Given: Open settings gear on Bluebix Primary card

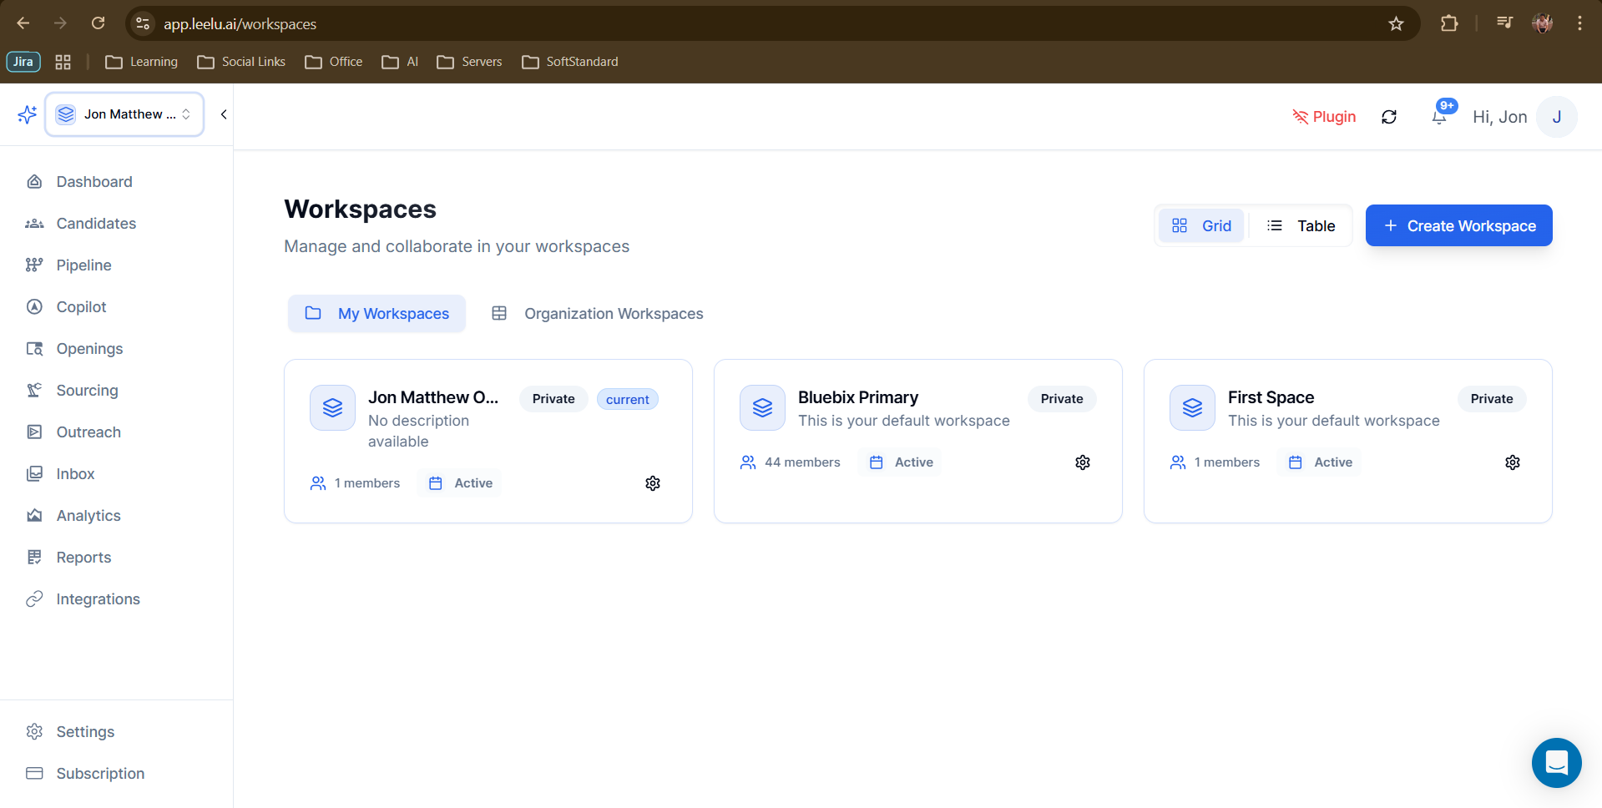Looking at the screenshot, I should tap(1082, 462).
